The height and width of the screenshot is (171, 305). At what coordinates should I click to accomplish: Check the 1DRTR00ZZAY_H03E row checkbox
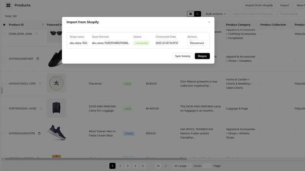[4, 108]
